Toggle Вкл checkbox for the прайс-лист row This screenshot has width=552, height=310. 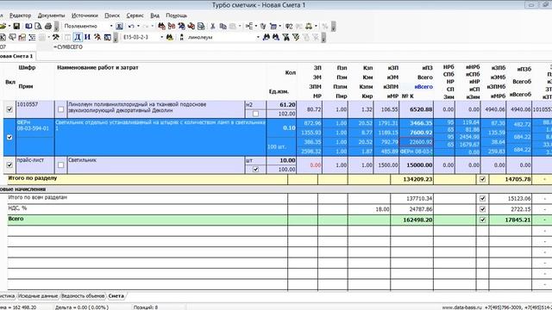pos(9,164)
